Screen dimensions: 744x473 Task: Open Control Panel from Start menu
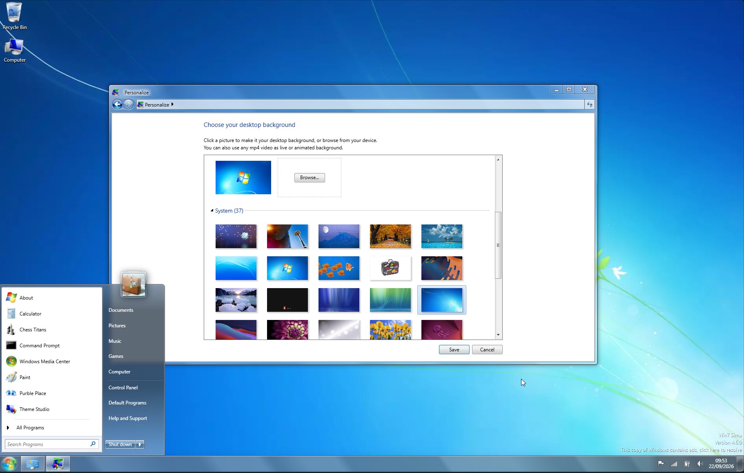123,387
